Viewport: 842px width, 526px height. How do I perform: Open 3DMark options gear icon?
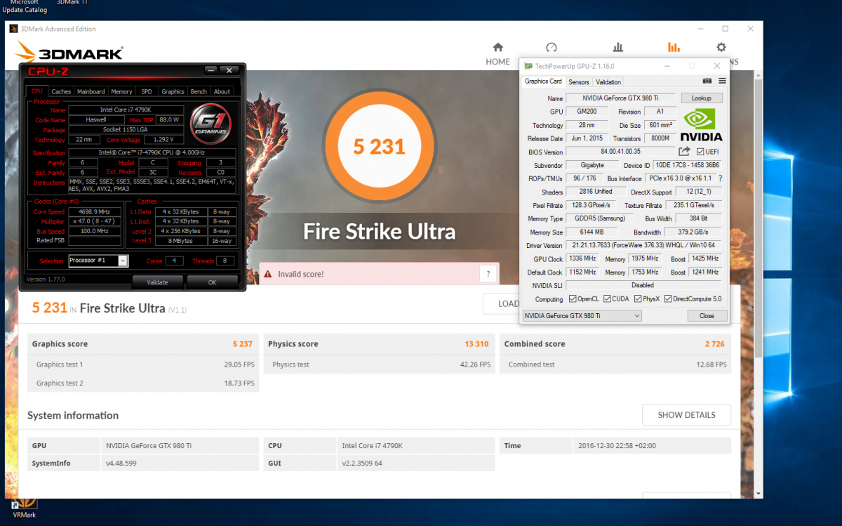tap(721, 48)
